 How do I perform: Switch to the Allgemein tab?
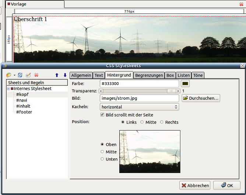[x=81, y=75]
